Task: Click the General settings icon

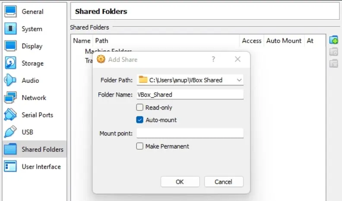Action: point(10,11)
